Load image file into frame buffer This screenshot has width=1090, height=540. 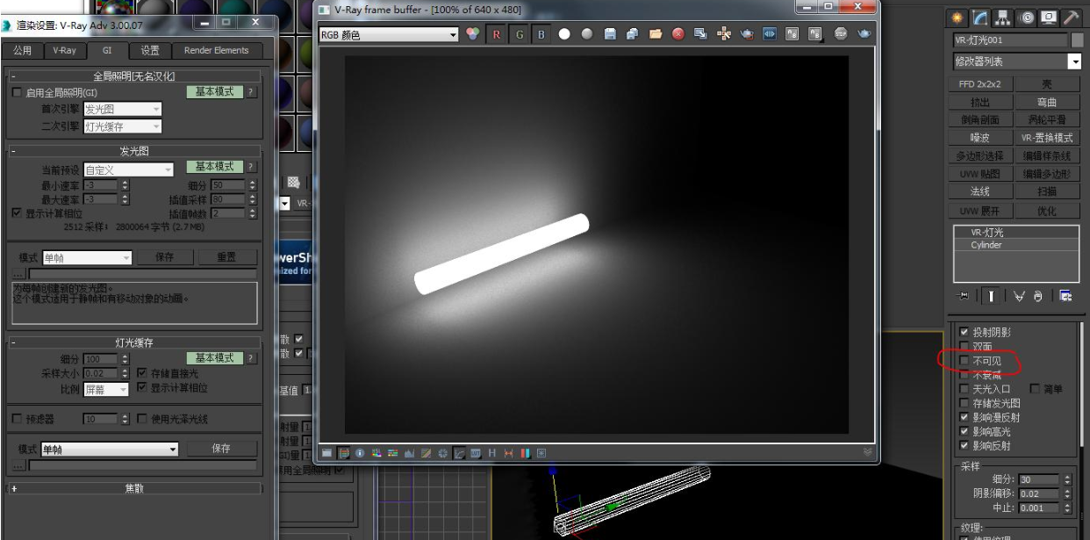[x=656, y=34]
